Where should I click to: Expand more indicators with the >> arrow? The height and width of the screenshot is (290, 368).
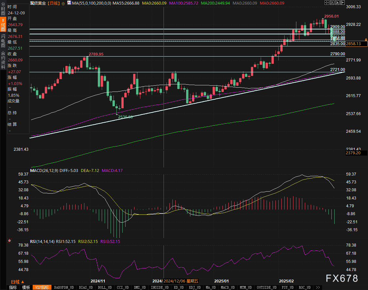tap(318, 287)
